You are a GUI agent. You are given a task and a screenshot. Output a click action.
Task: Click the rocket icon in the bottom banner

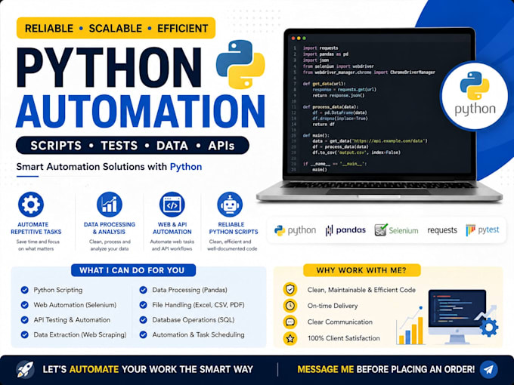(25, 369)
